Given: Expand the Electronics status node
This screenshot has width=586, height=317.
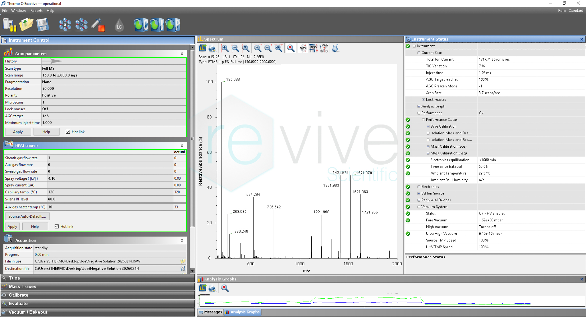Looking at the screenshot, I should [419, 187].
